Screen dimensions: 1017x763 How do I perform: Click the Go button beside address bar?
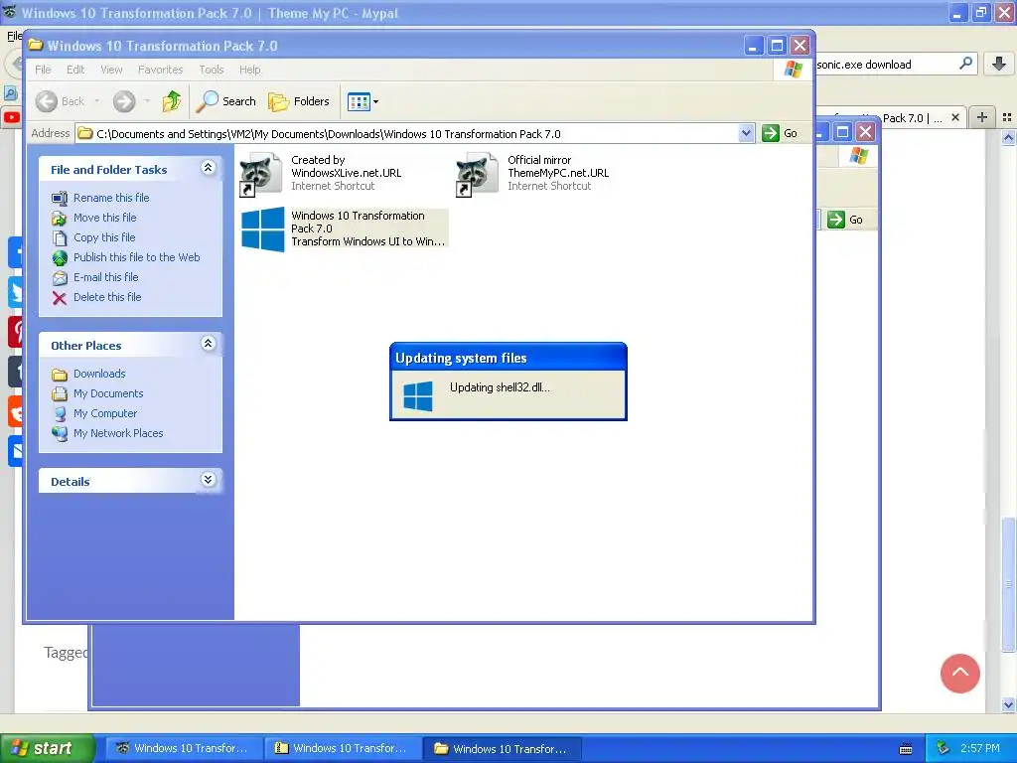click(x=780, y=134)
